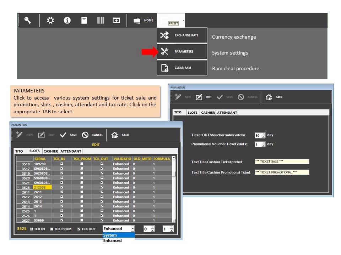Image resolution: width=341 pixels, height=255 pixels.
Task: Click SAVE checkmark in left Parameters window
Action: [63, 135]
